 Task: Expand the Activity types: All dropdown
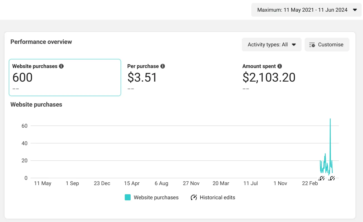tap(271, 45)
